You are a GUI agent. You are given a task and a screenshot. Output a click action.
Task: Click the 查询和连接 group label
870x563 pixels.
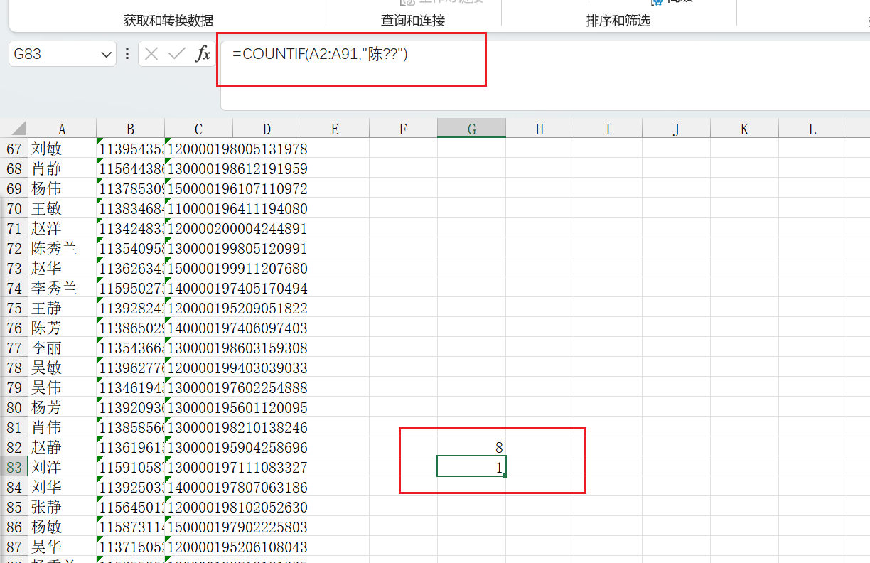coord(413,21)
